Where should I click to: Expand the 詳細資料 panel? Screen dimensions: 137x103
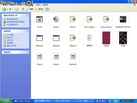point(27,52)
